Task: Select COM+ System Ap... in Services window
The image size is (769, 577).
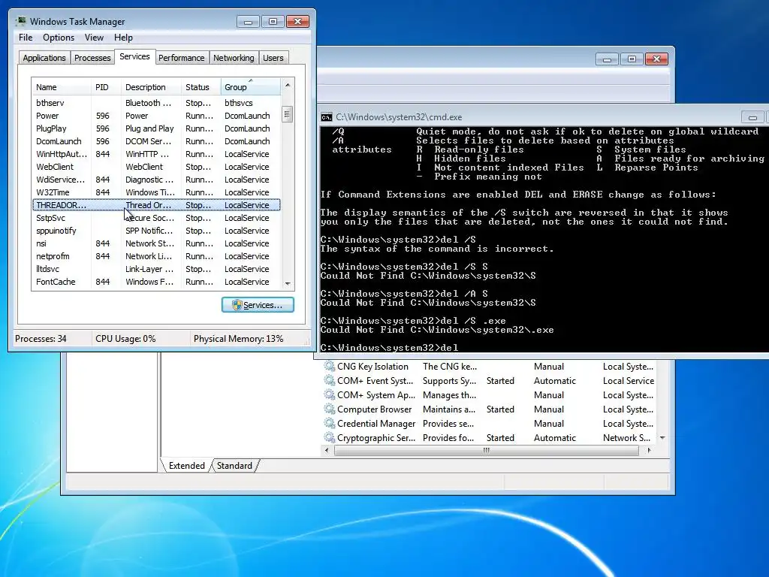Action: (376, 395)
